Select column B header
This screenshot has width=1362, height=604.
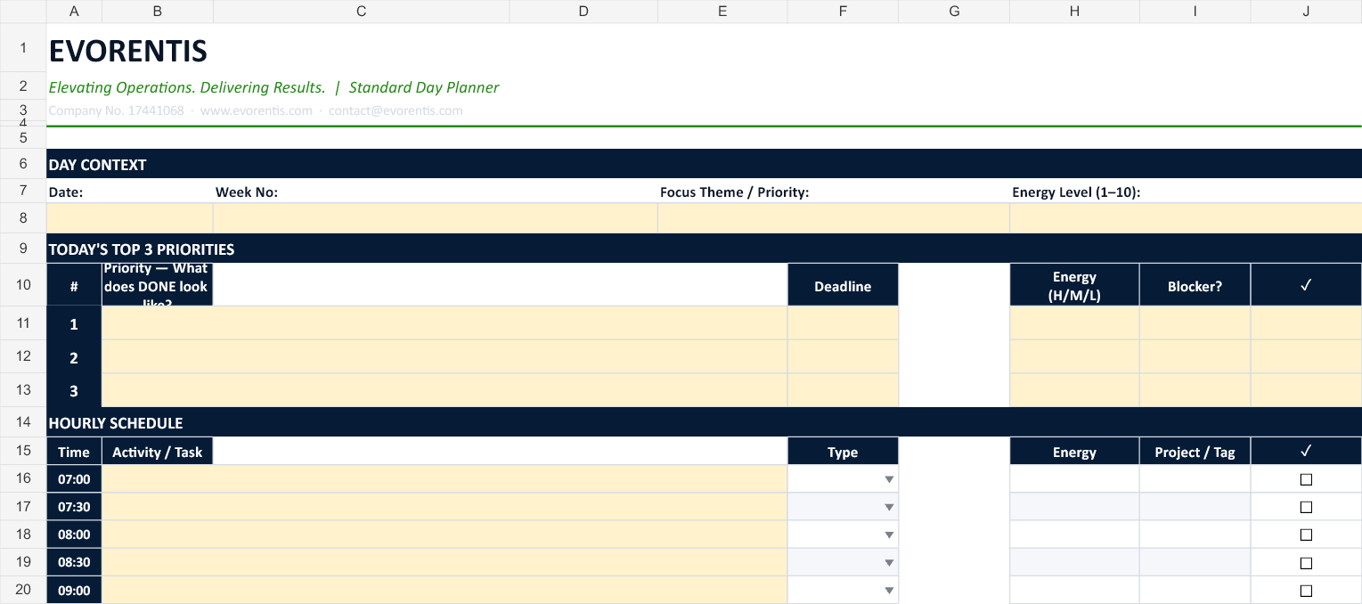158,11
